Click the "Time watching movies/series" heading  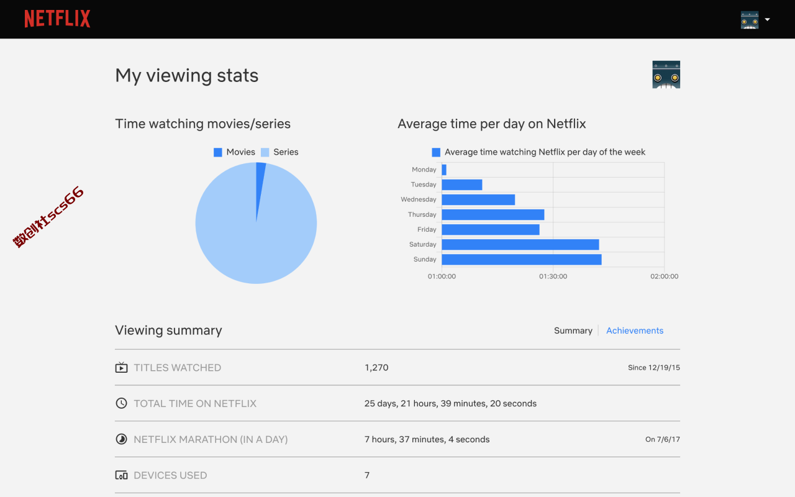point(203,124)
